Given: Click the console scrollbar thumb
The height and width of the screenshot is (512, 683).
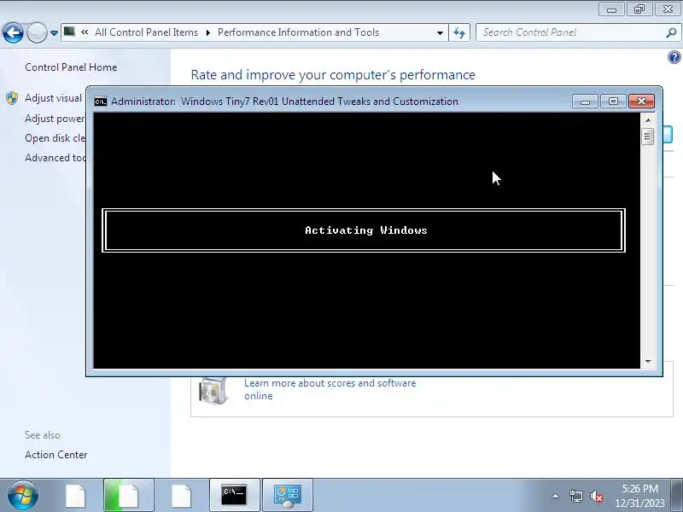Looking at the screenshot, I should click(648, 137).
